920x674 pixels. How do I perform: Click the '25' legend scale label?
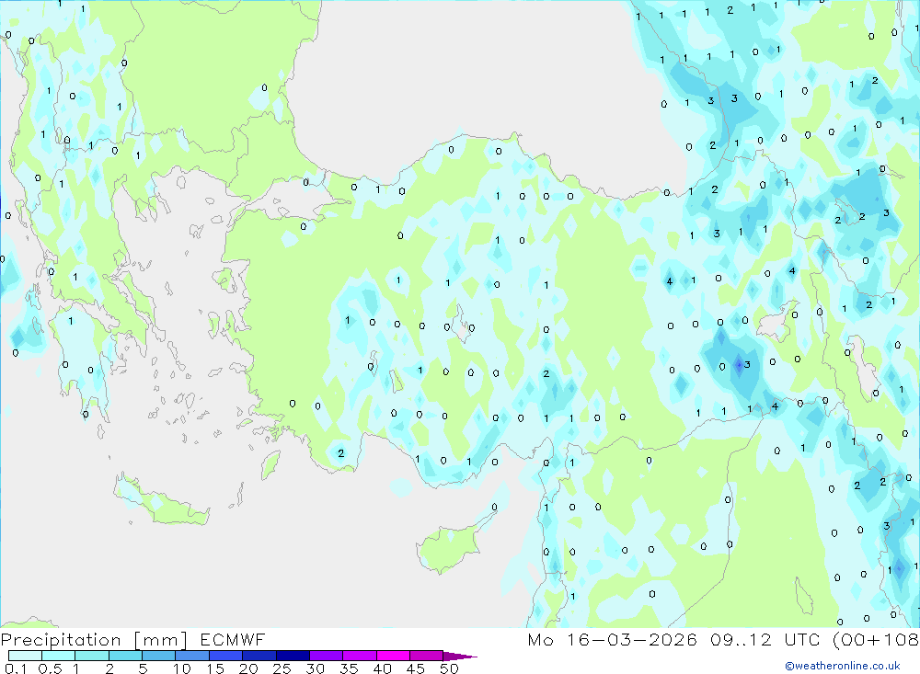point(282,668)
